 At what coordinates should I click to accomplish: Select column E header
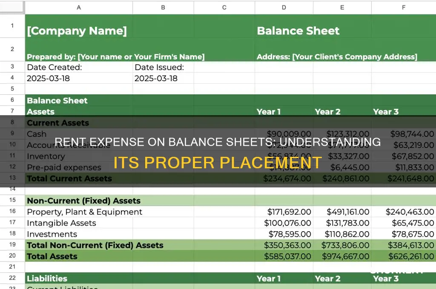point(342,8)
